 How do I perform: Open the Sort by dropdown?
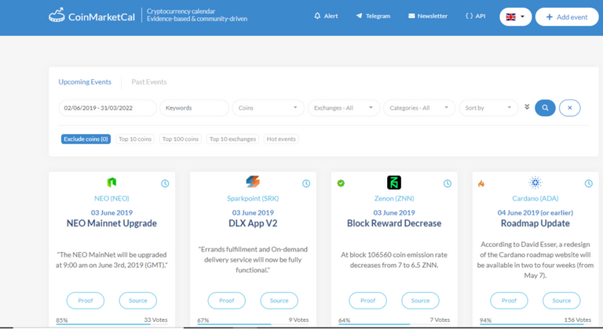488,108
